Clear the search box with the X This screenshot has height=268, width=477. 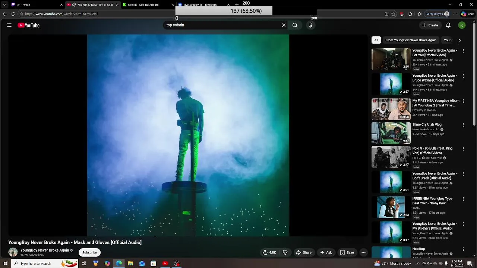pos(284,25)
